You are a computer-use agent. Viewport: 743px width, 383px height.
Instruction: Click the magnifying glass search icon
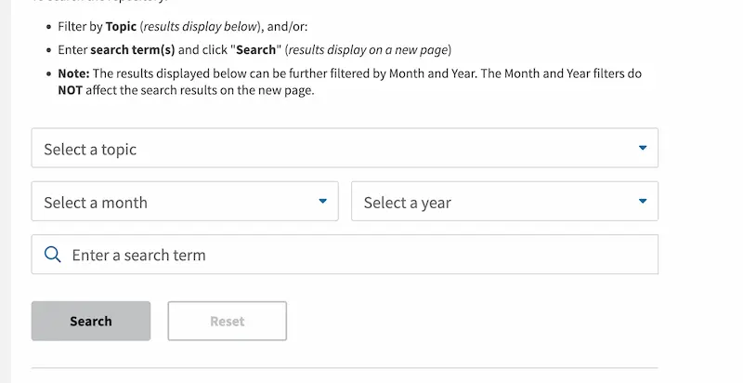pyautogui.click(x=53, y=255)
